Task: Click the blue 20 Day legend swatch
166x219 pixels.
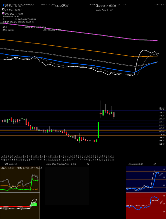Action: (x=4, y=6)
